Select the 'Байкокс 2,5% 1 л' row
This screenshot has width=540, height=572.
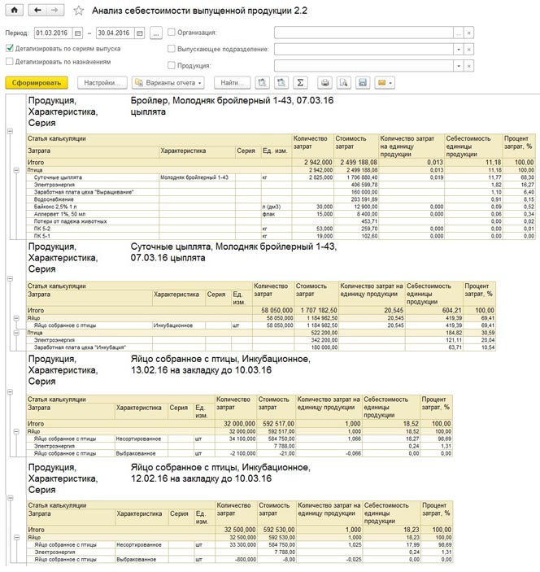click(281, 207)
